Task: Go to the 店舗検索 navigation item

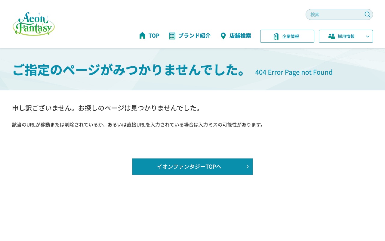Action: (240, 36)
